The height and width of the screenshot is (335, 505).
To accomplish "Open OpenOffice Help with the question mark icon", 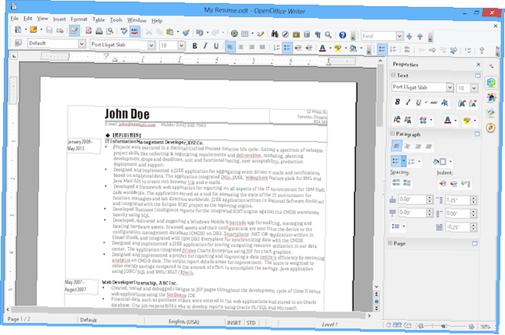I will [342, 35].
